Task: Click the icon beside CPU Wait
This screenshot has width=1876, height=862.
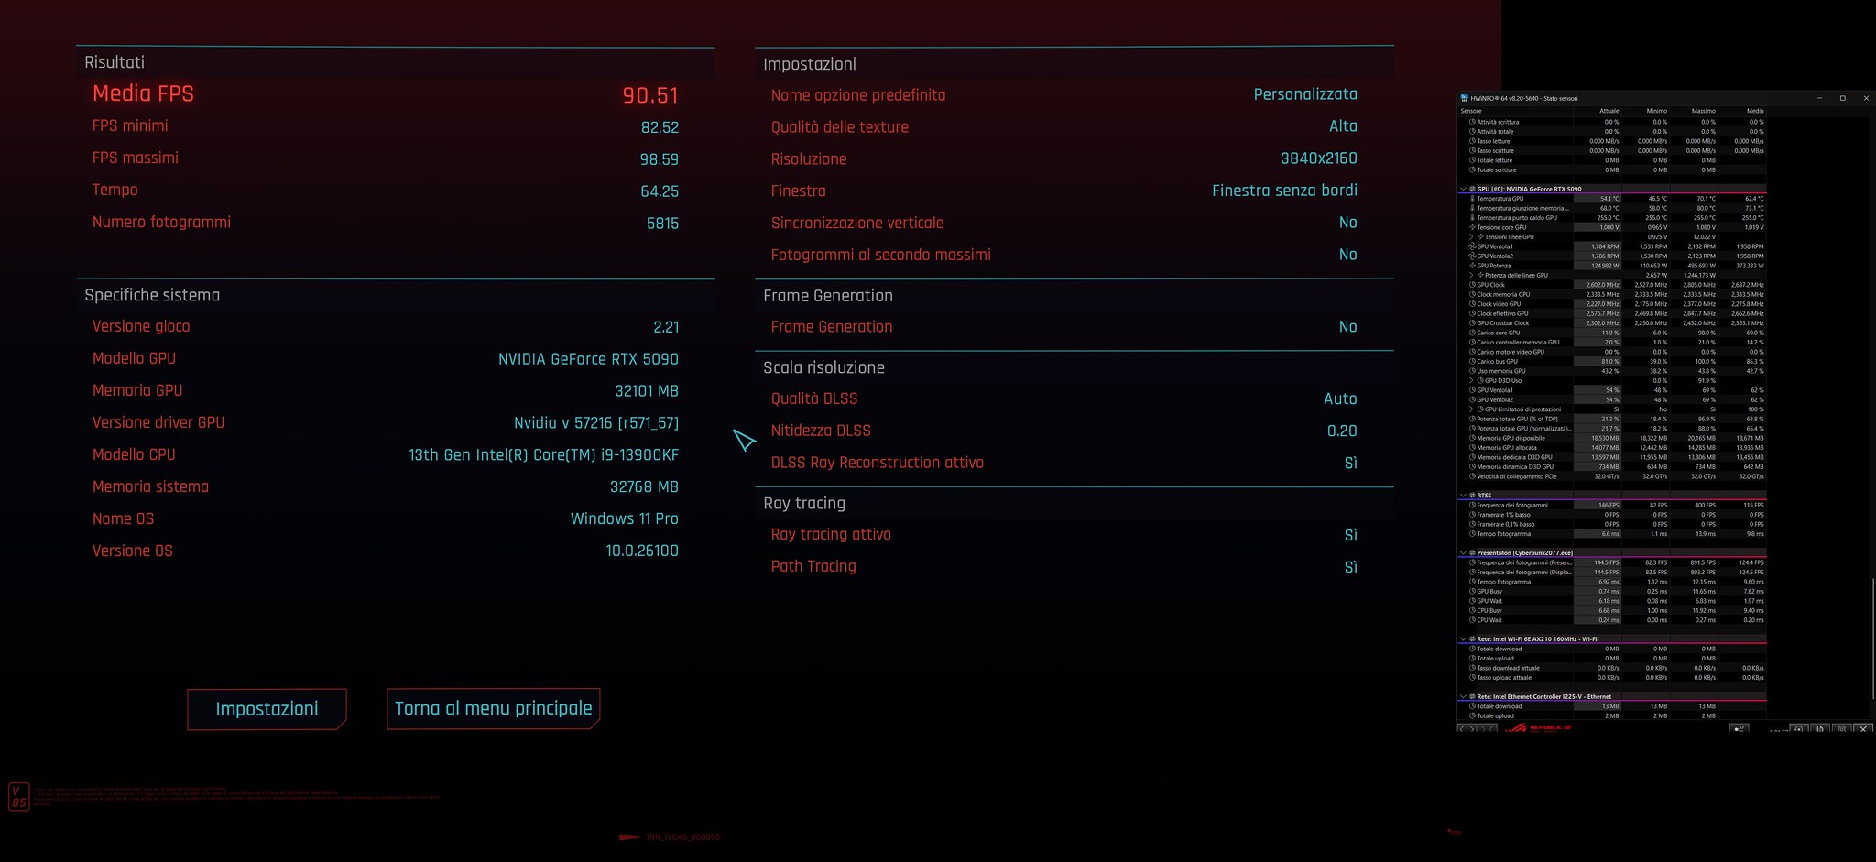Action: point(1473,620)
